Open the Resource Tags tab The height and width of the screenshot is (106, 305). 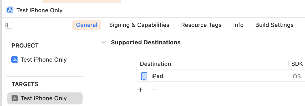(x=201, y=25)
